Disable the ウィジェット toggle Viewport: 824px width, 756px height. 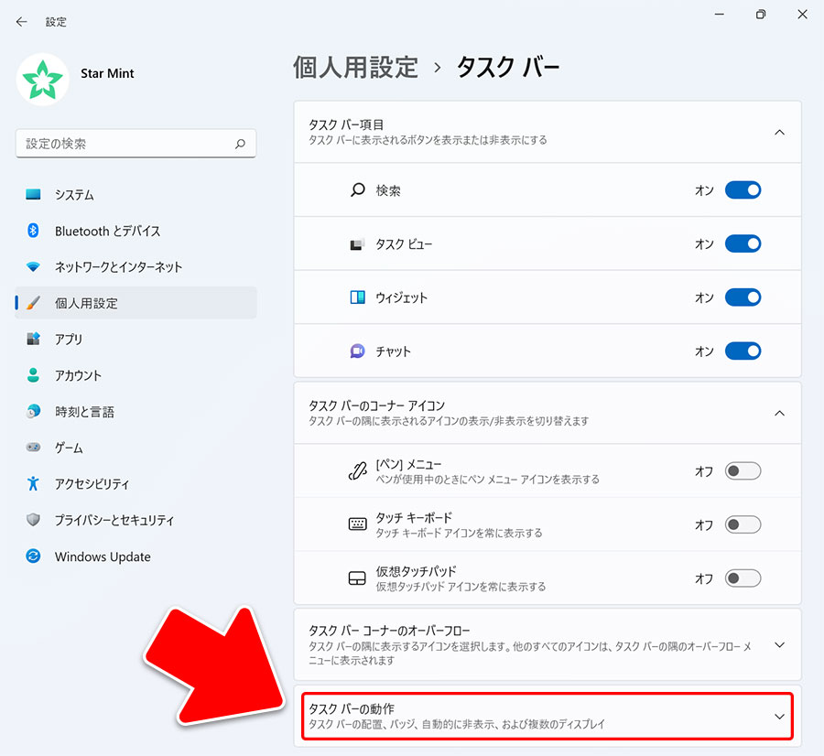[743, 297]
